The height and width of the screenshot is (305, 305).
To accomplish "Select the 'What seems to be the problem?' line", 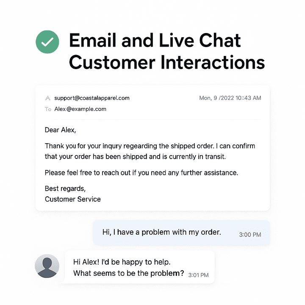I will tap(129, 273).
